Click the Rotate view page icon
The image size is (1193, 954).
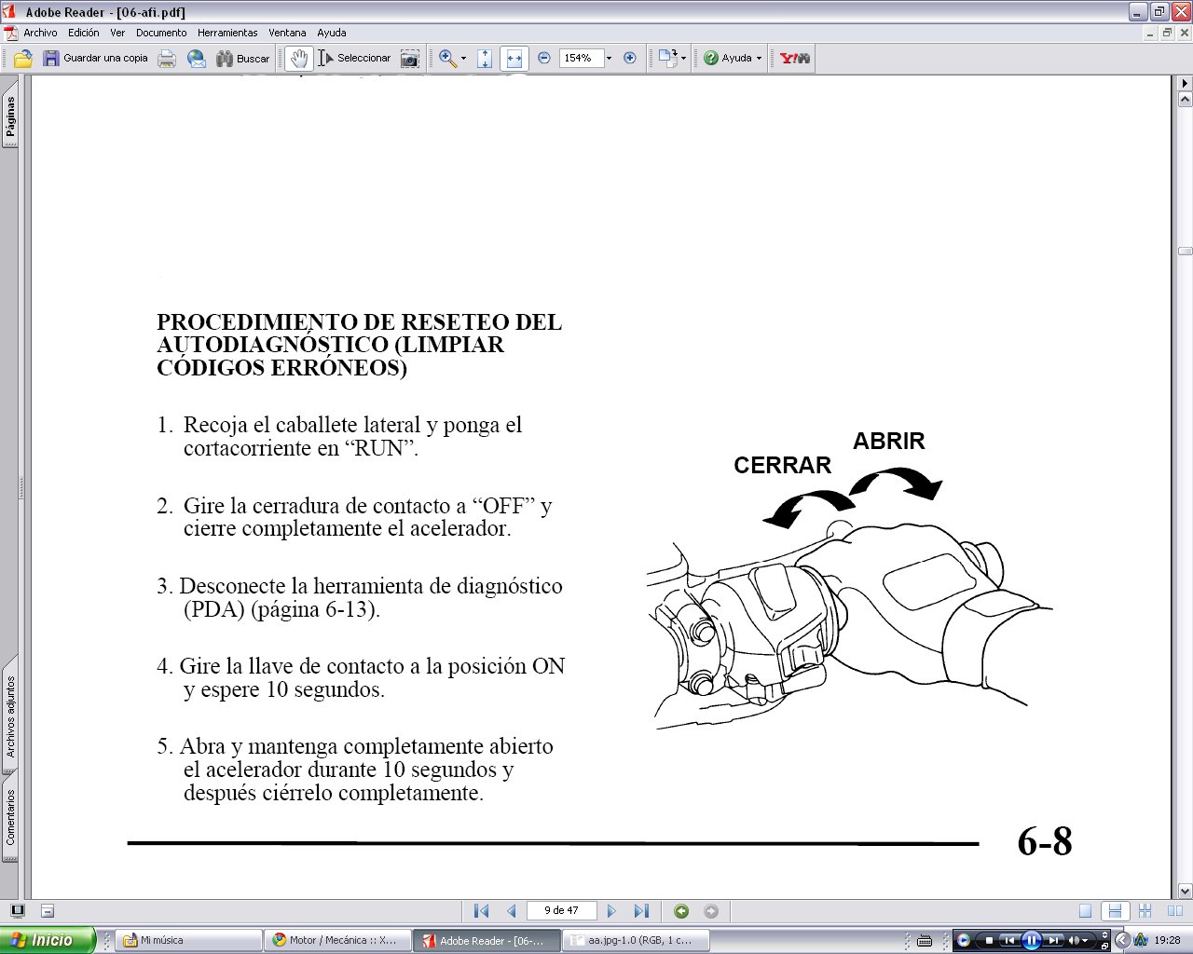tap(667, 58)
